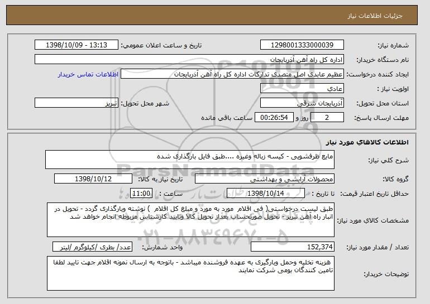Click the توضیحات خریدار text area
The width and height of the screenshot is (430, 304).
tap(190, 273)
